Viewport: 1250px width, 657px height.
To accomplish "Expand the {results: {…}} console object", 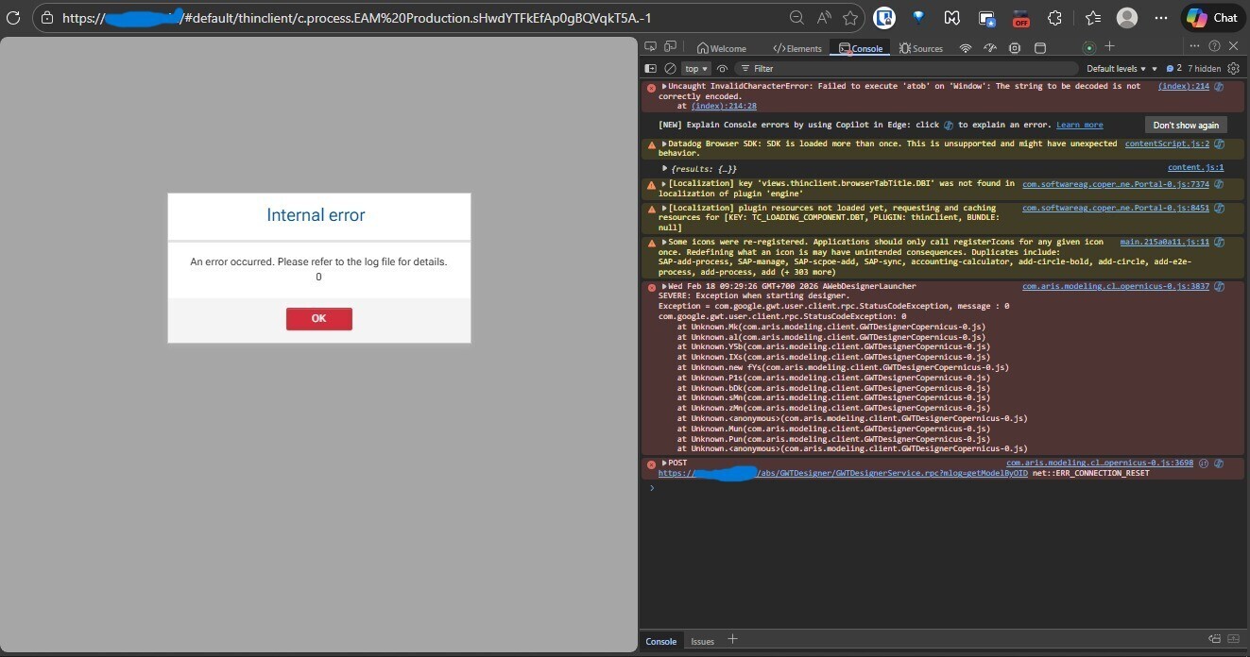I will click(665, 168).
